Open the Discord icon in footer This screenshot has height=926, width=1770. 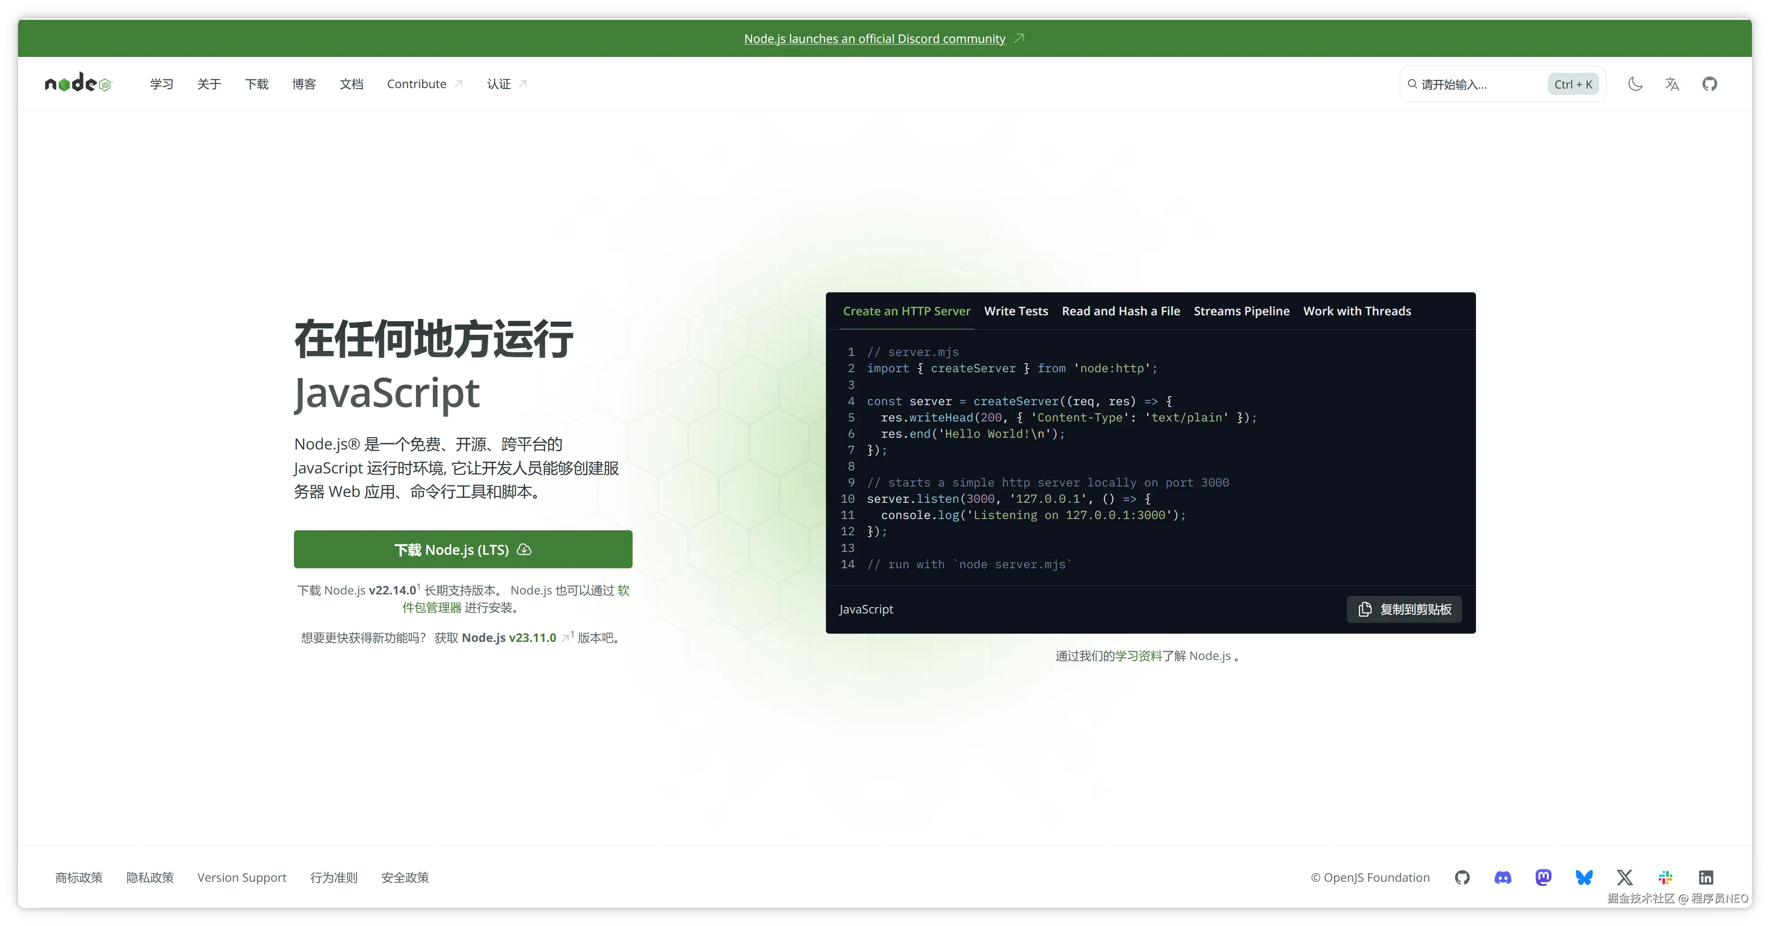(1503, 877)
